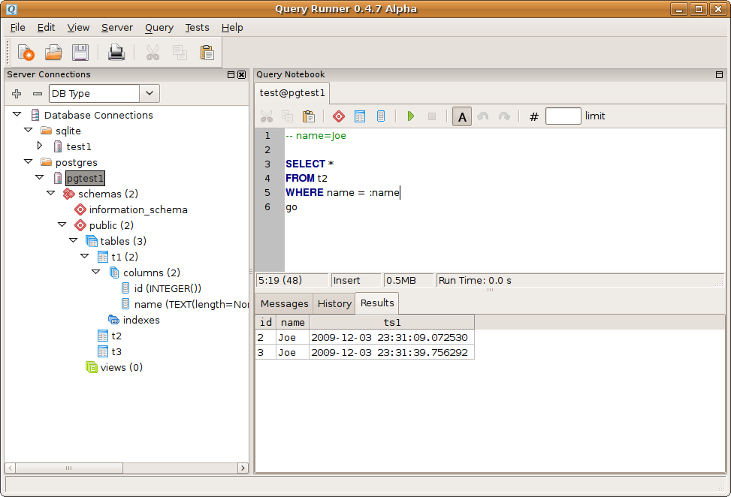
Task: Copy with the main toolbar copy icon
Action: (x=180, y=52)
